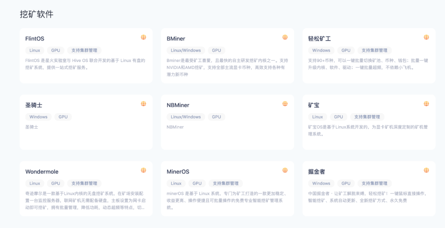Select 支持集群管理 tag on 掘金者 card
Screen dimensions: 445x228
[x=375, y=183]
